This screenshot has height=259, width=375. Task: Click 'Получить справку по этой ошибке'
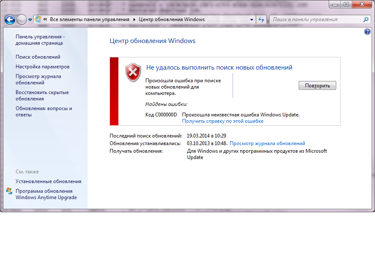tap(222, 121)
